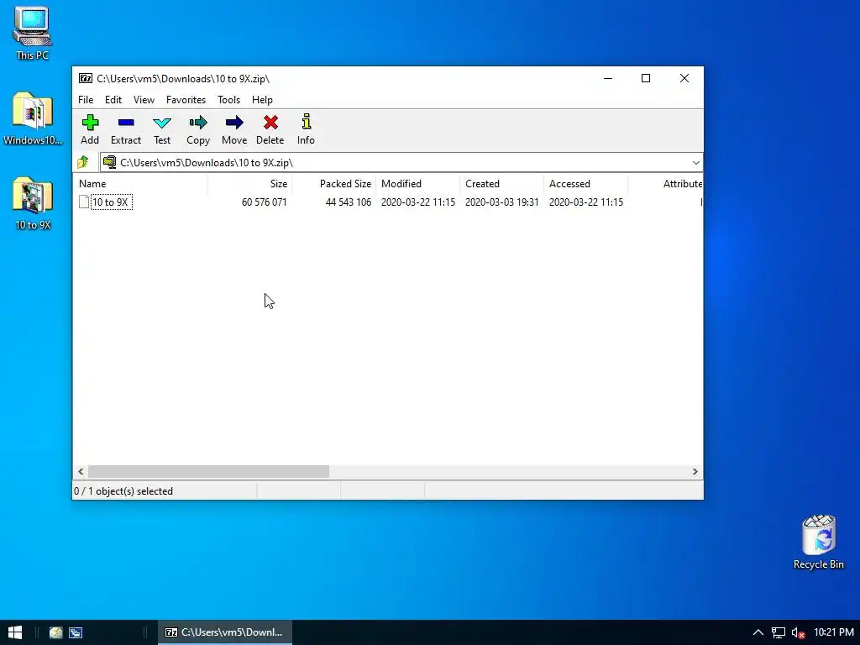Open the Info properties icon

pyautogui.click(x=306, y=122)
